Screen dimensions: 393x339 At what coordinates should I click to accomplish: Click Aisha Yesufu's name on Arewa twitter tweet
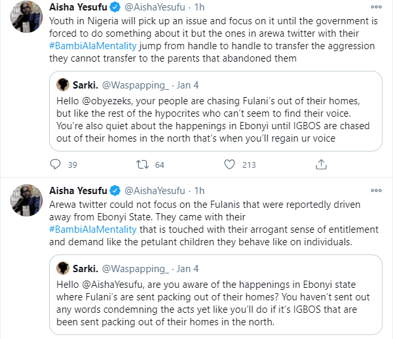coord(78,190)
